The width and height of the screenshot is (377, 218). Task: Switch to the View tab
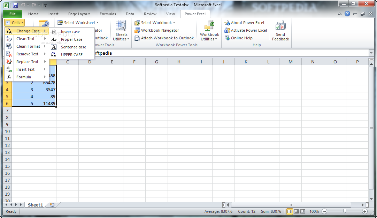pyautogui.click(x=170, y=14)
